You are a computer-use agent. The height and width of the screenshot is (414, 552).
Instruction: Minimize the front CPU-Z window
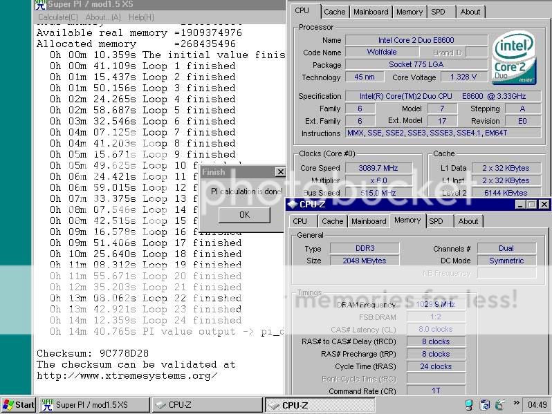tap(520, 205)
